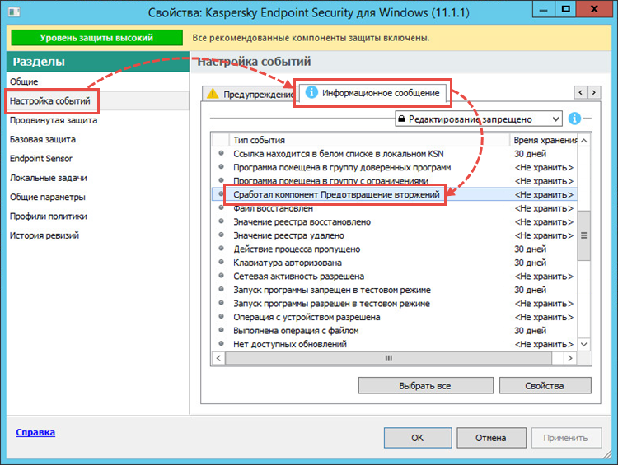Select row Запуск программы разрешен в тестовом режиме
Screen dimensions: 618x465
click(394, 304)
